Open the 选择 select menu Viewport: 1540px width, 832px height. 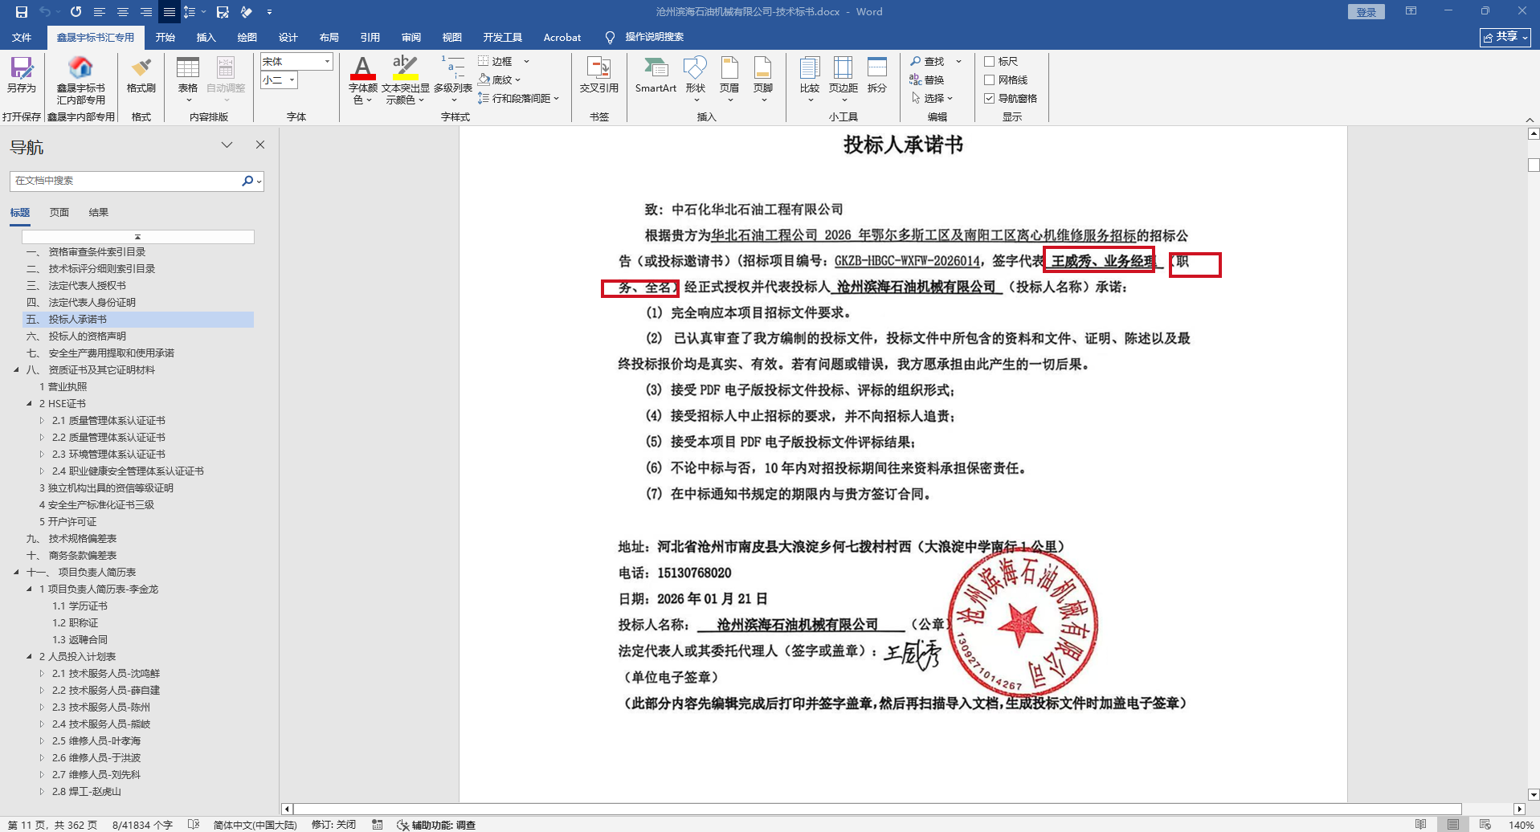point(932,98)
